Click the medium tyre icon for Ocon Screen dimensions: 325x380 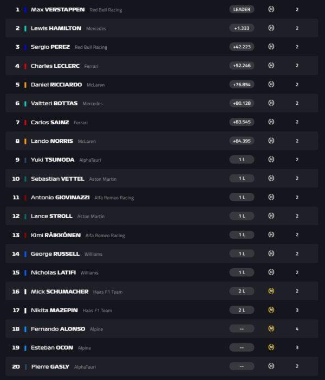pos(271,347)
